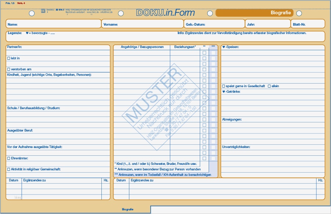Select the Geb.-Datum field
This screenshot has width=331, height=214.
pyautogui.click(x=214, y=24)
